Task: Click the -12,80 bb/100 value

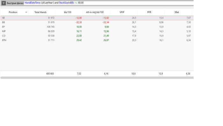Action: pos(79,18)
